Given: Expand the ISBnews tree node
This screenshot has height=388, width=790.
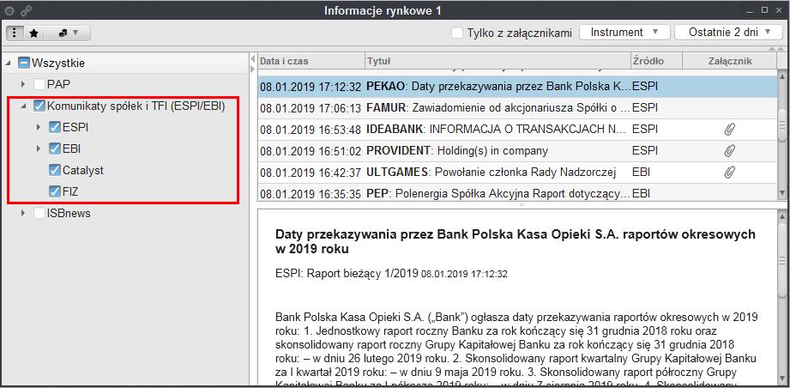Looking at the screenshot, I should click(22, 213).
